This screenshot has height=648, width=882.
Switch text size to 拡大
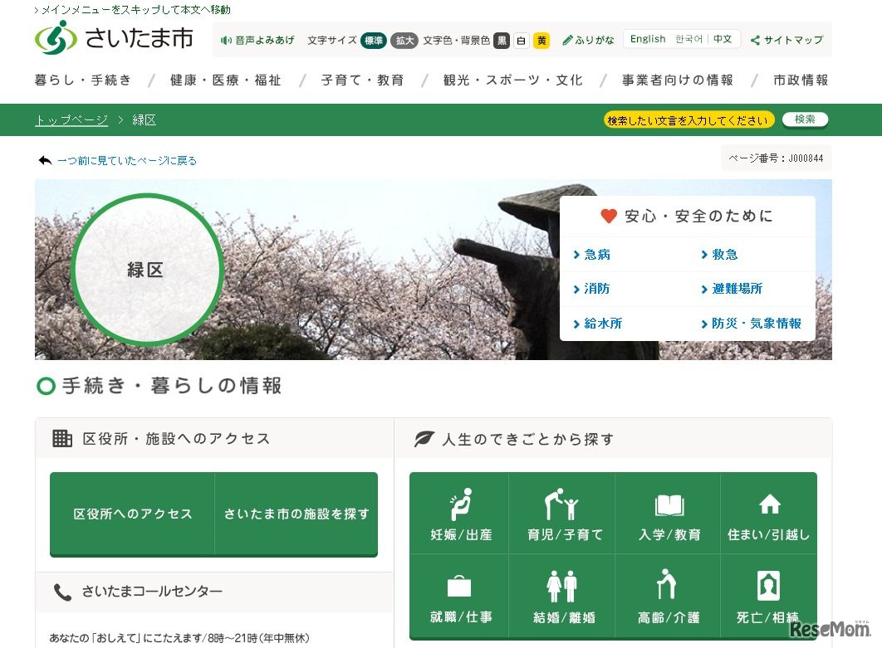404,40
